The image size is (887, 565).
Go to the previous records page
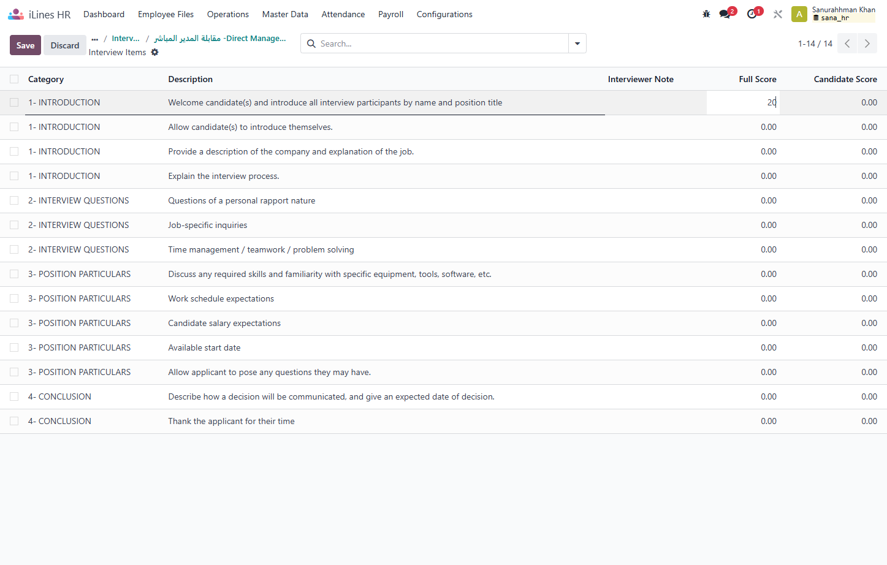(847, 44)
